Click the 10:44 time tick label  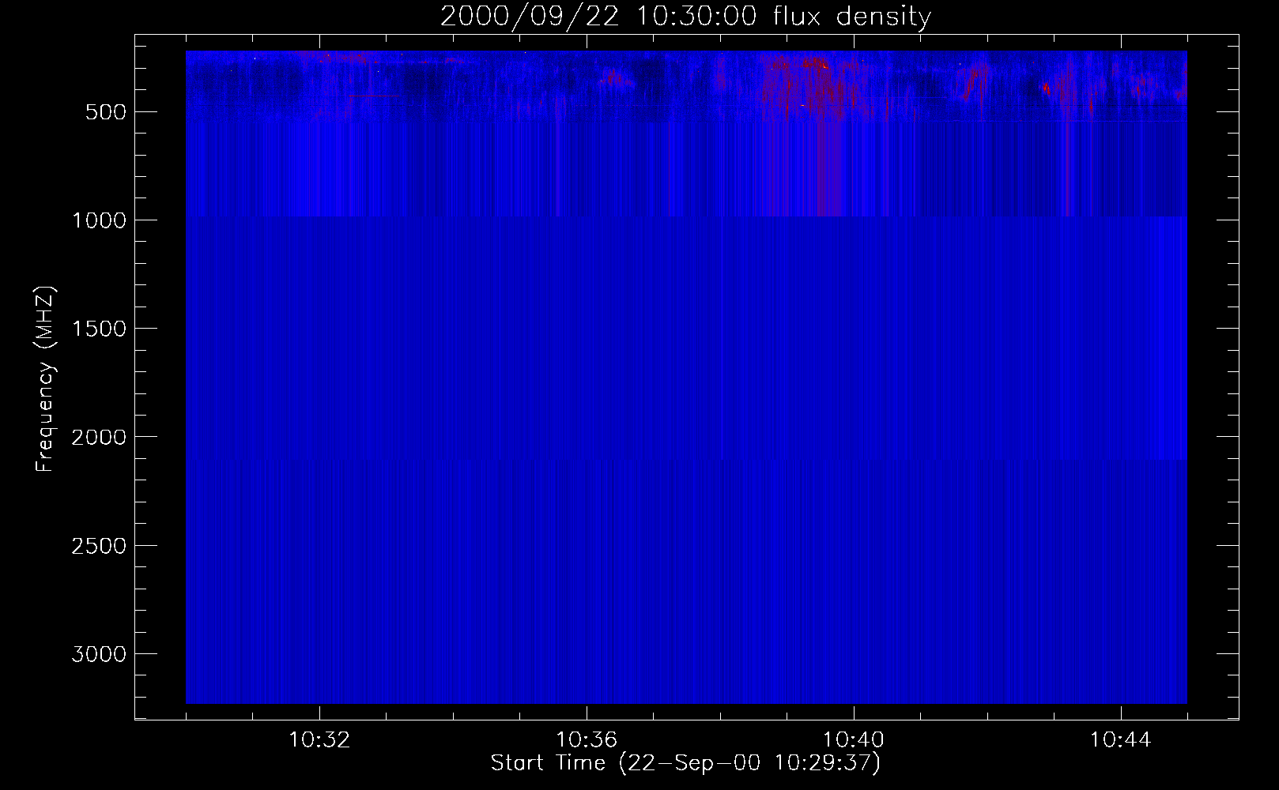click(1120, 740)
